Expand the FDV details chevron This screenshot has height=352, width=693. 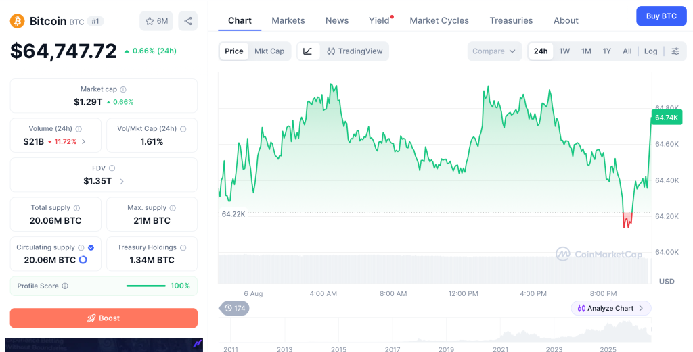(x=122, y=181)
